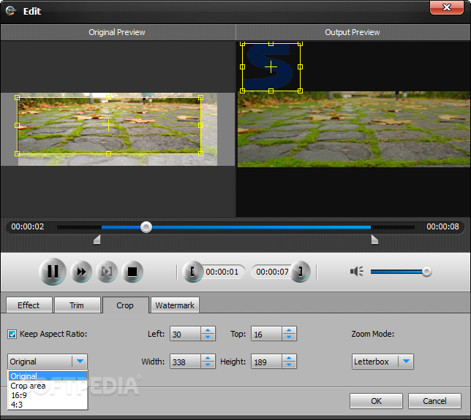This screenshot has height=420, width=471.
Task: Decrease Top value with down arrow
Action: click(289, 337)
